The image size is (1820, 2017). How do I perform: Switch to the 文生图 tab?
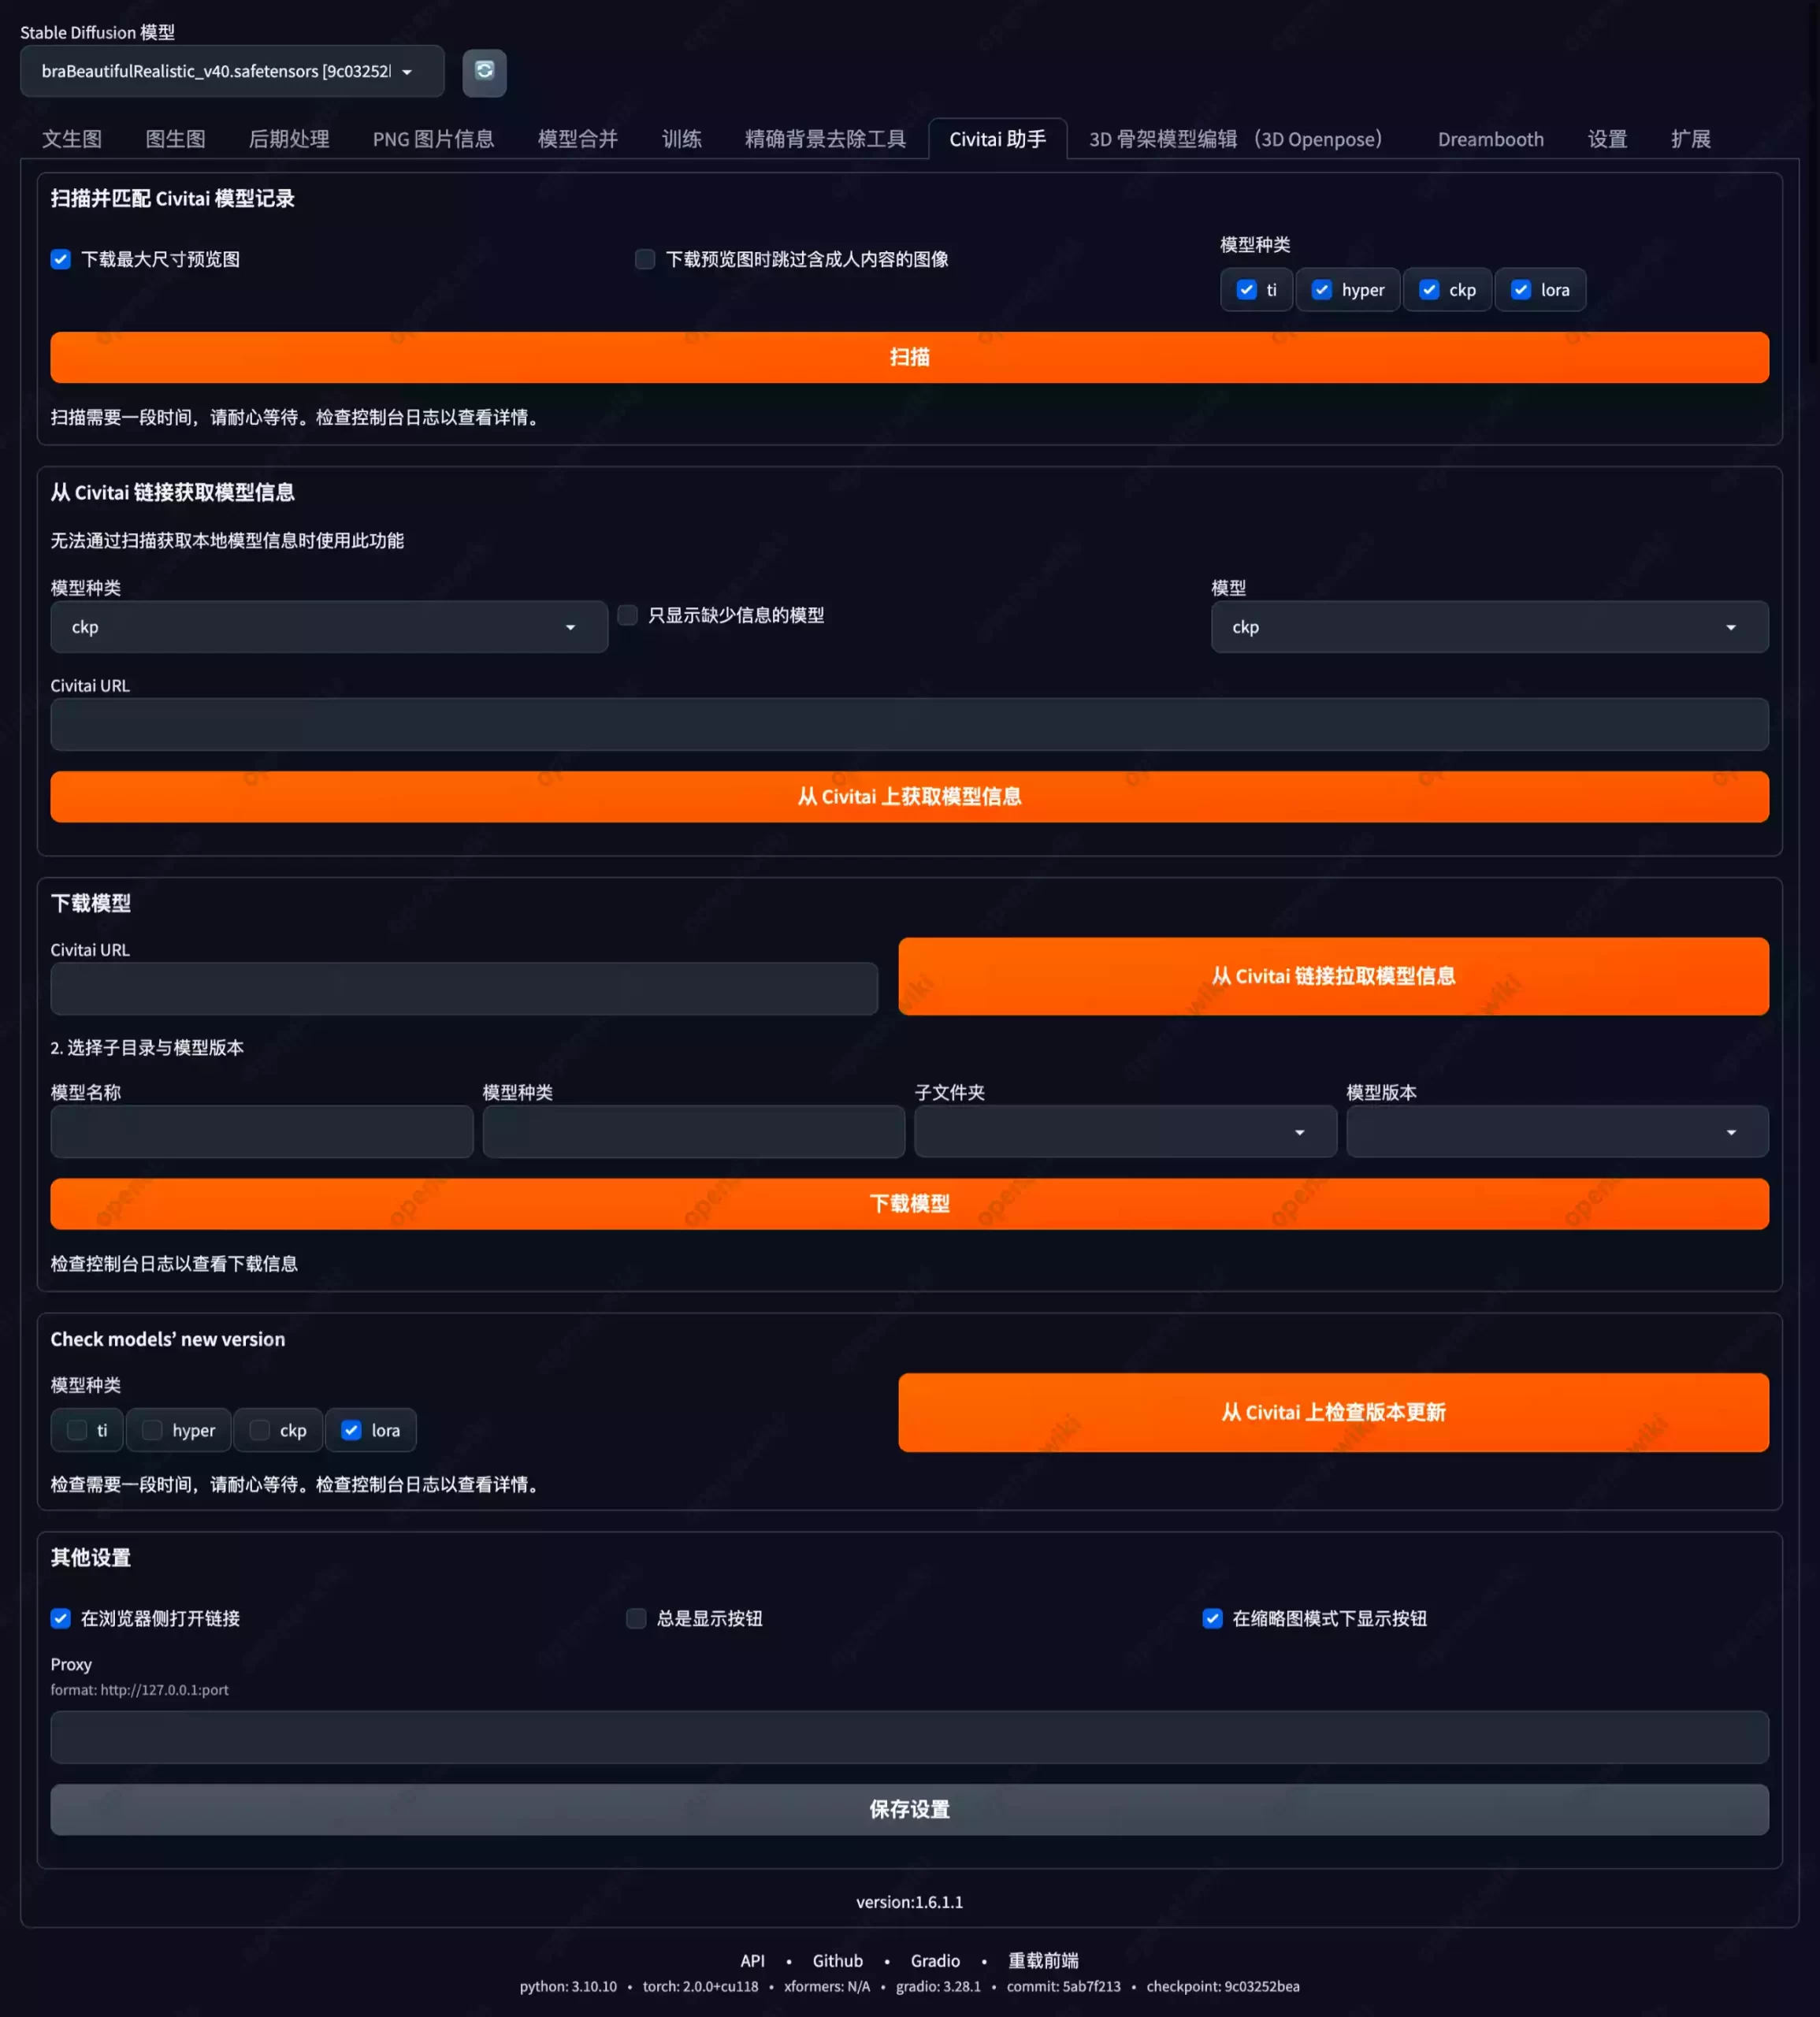[72, 139]
